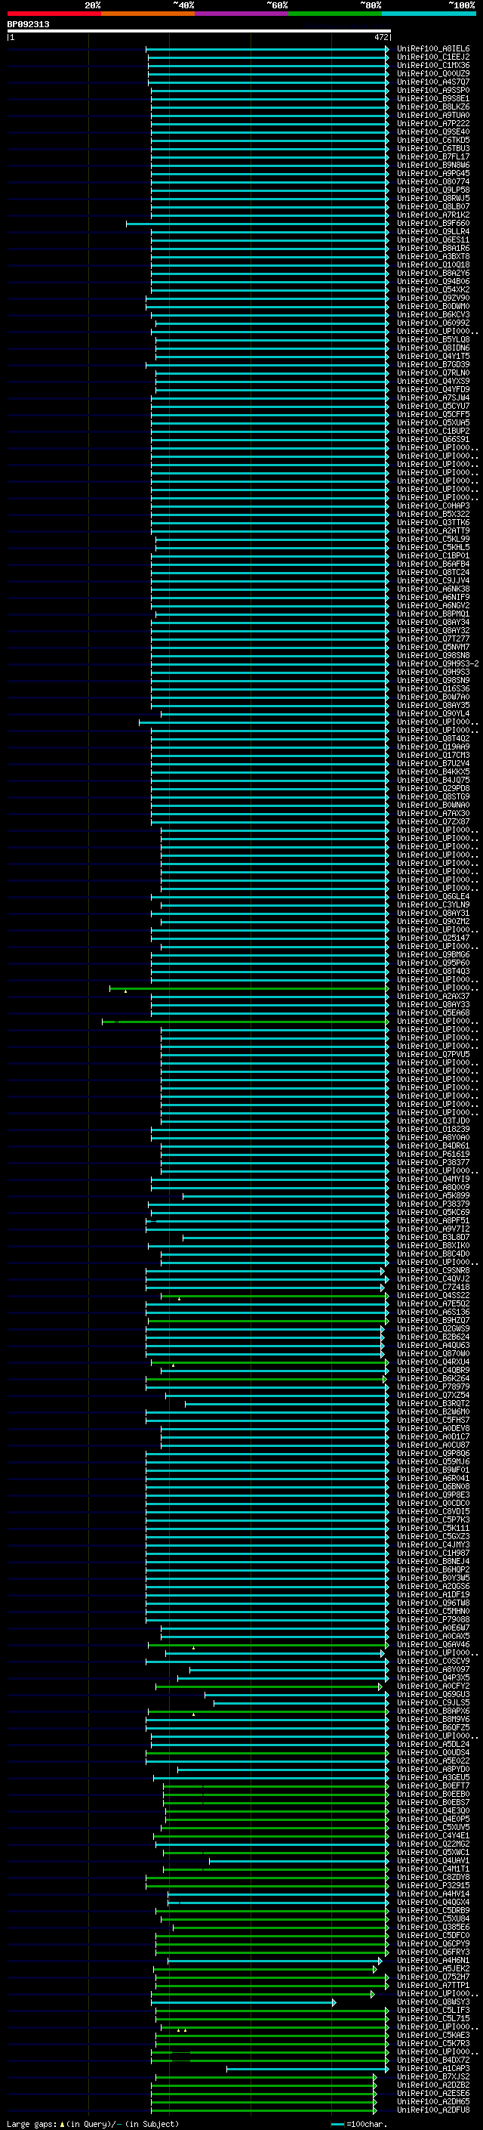Select the UniRef100_A8Q009 label
This screenshot has width=483, height=2130.
[432, 1187]
